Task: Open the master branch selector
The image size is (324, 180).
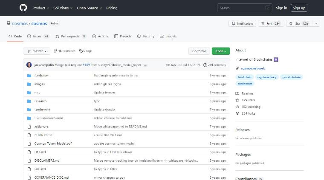Action: pos(37,51)
